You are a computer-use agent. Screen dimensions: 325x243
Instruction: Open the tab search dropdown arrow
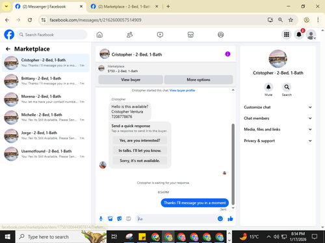tap(6, 6)
